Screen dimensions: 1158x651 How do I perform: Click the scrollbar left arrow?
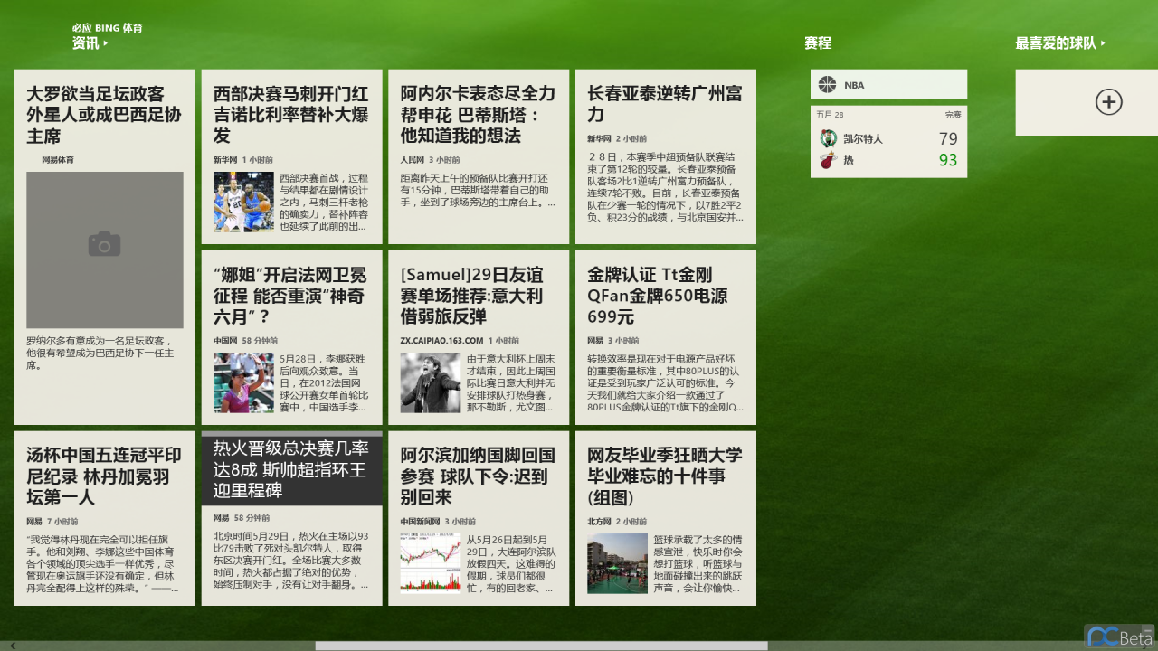click(13, 646)
